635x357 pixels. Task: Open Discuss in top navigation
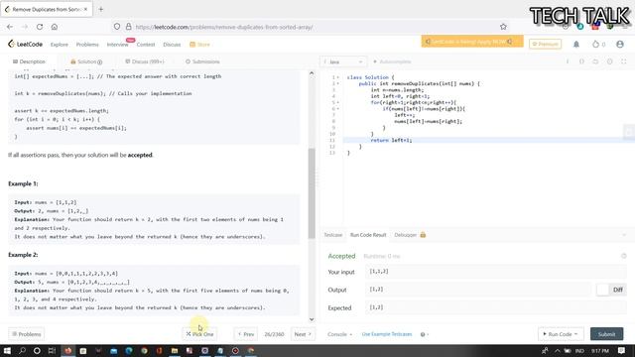click(x=172, y=44)
